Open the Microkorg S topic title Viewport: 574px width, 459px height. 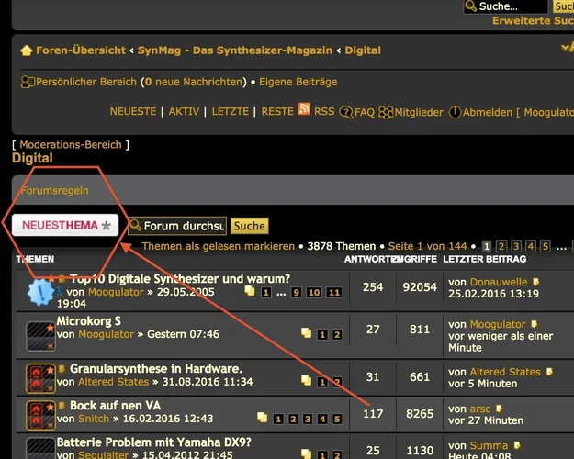88,321
